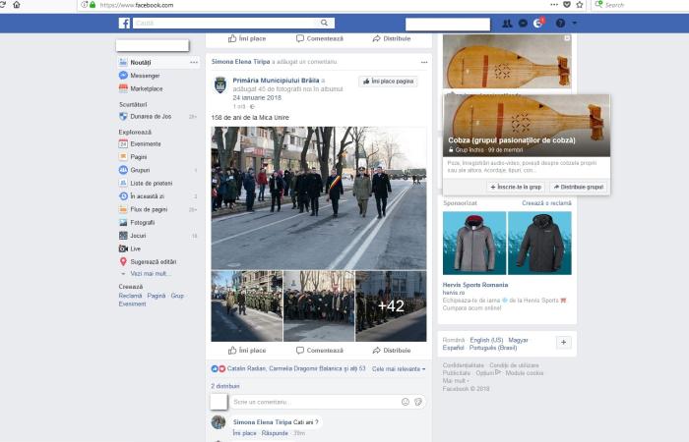
Task: Open the +42 photos thumbnail
Action: [x=391, y=306]
